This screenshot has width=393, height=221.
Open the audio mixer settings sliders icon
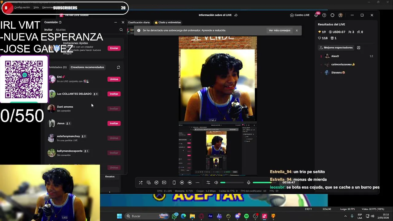[x=208, y=183]
